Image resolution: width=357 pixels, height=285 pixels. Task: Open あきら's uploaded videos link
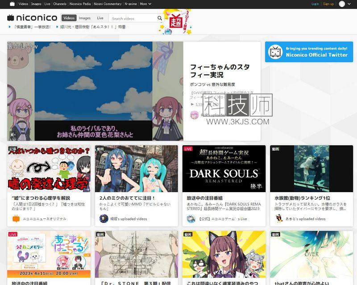point(306,219)
